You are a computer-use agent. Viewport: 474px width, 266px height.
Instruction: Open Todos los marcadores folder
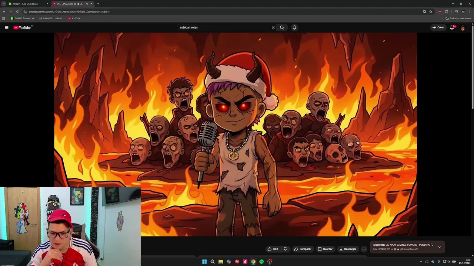point(458,18)
